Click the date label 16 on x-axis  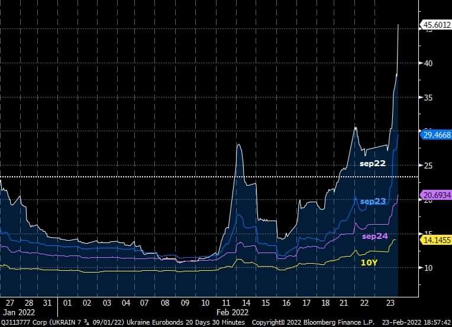286,303
